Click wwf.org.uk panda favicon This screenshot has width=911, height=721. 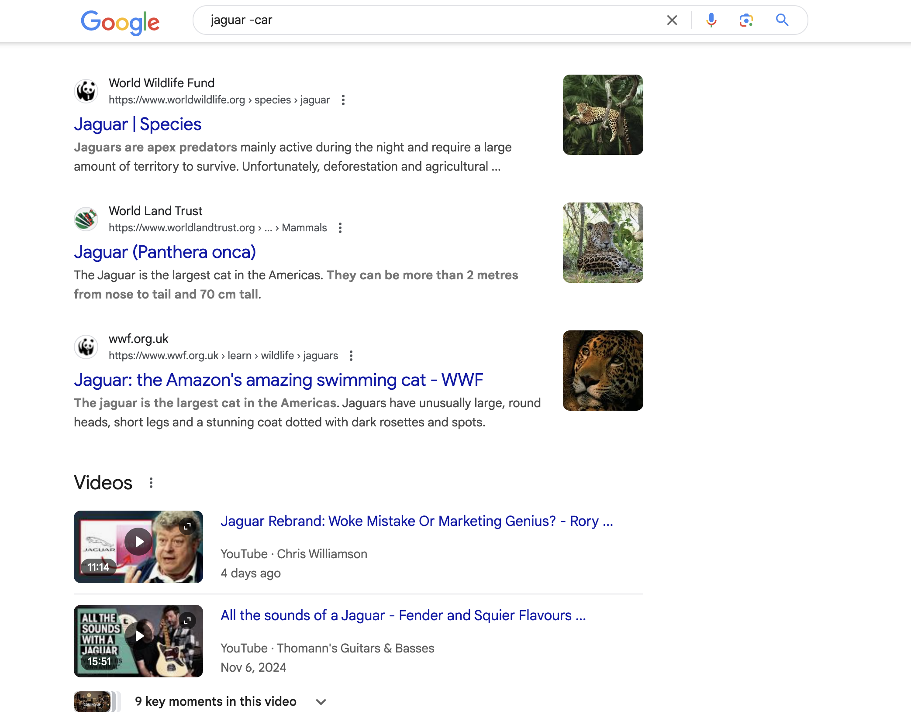(86, 347)
